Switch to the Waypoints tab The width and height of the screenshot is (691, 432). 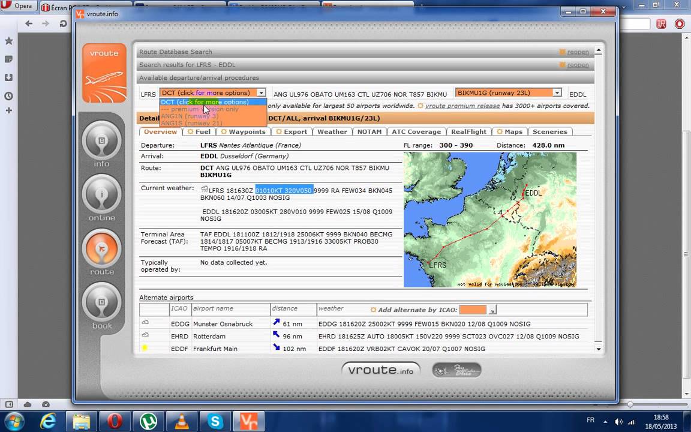(243, 131)
